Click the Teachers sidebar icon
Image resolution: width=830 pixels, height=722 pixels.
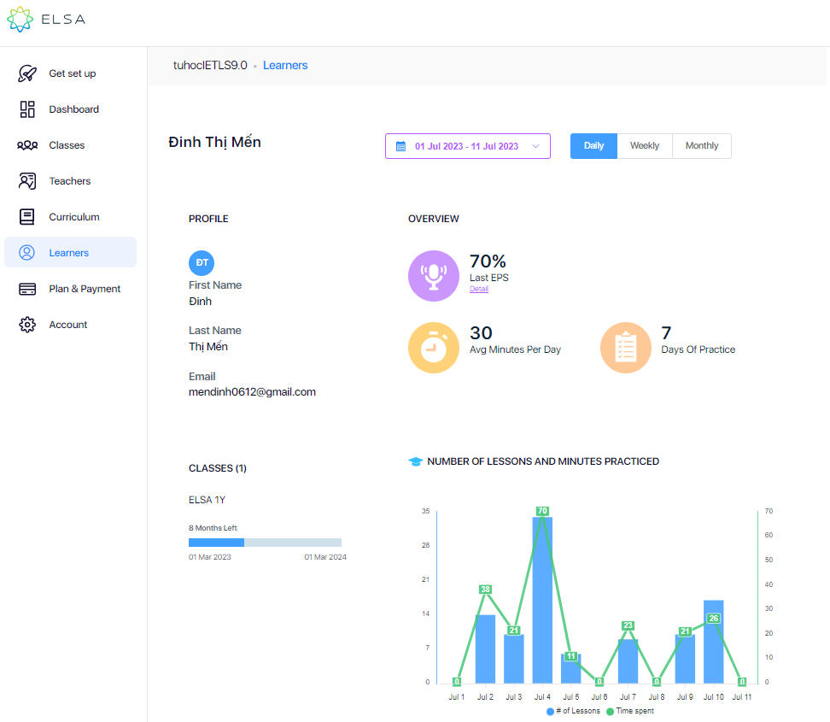click(x=27, y=181)
